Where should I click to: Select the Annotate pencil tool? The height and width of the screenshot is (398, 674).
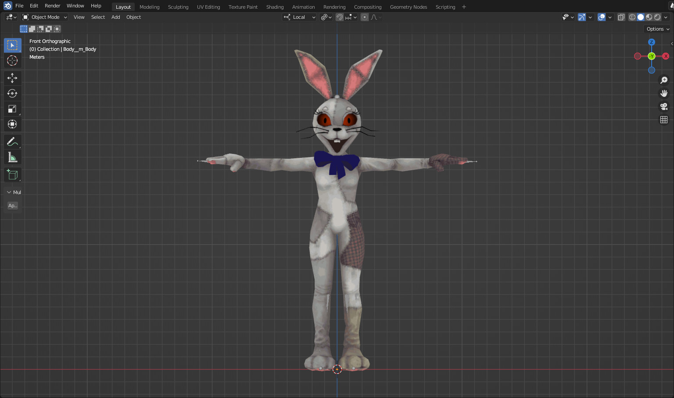12,142
